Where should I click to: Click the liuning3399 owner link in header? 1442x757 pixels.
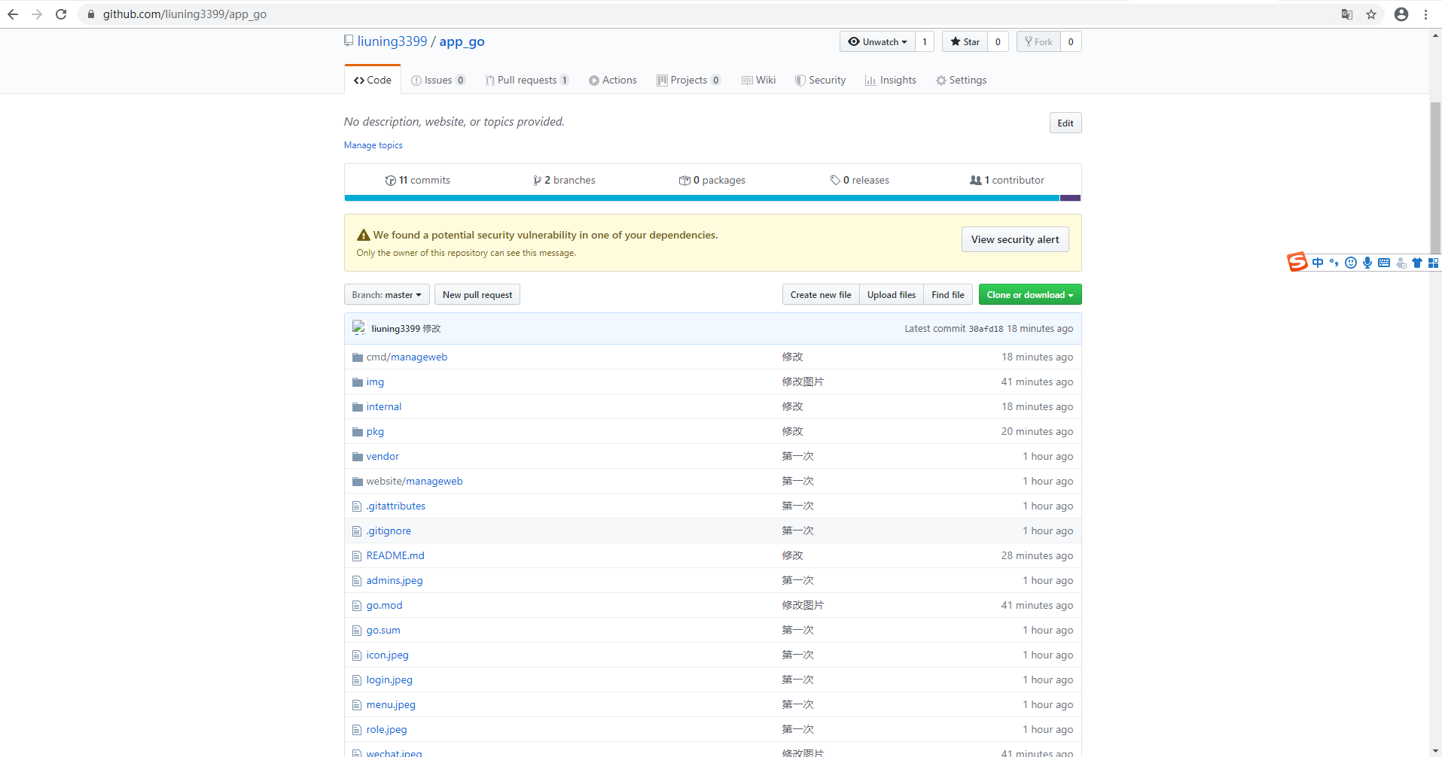point(392,41)
